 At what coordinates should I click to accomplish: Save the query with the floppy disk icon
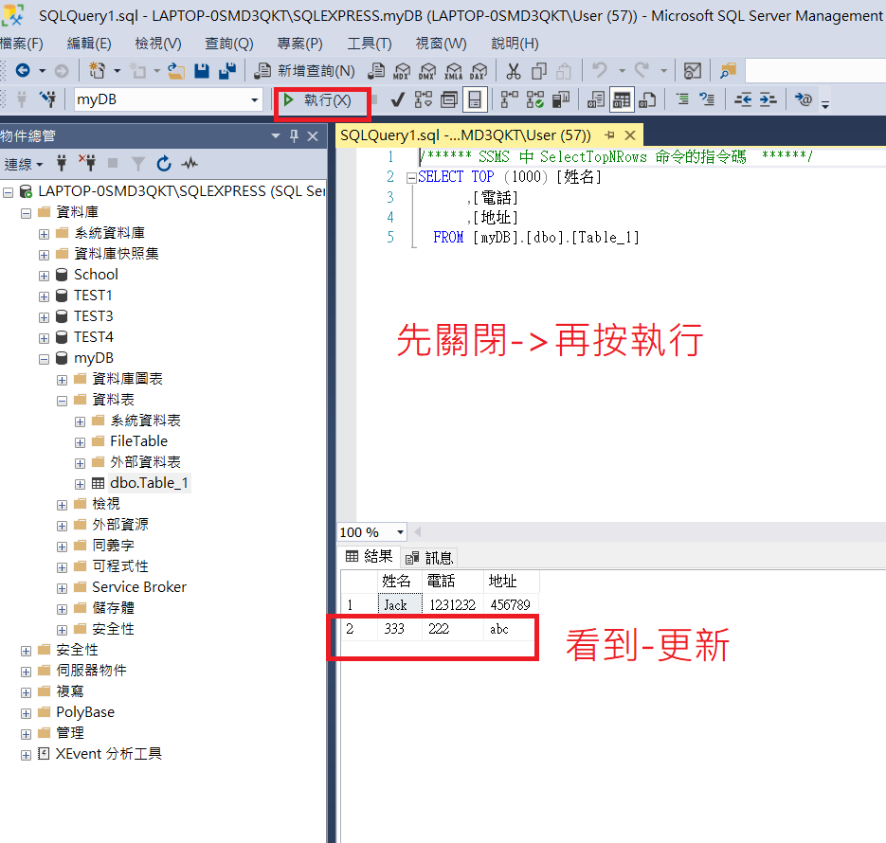202,71
